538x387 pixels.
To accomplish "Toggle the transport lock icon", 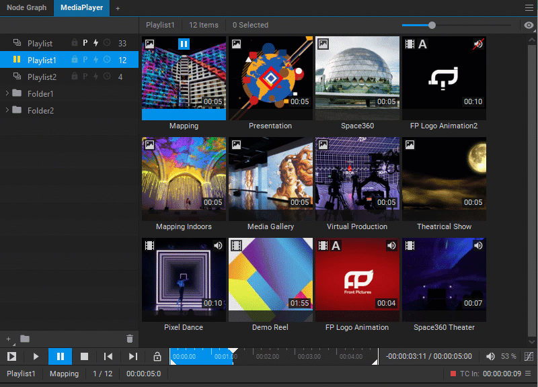I will (x=157, y=357).
